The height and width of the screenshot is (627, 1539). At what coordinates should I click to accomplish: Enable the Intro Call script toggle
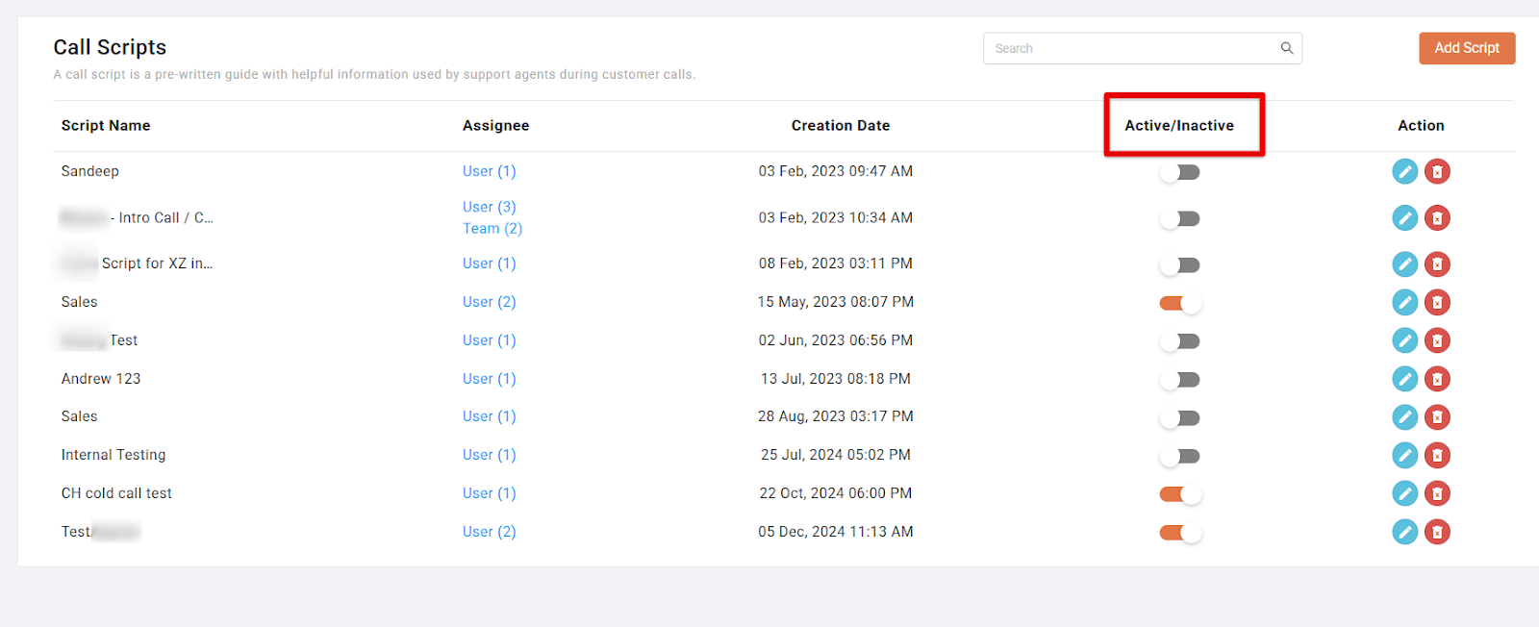pyautogui.click(x=1179, y=218)
